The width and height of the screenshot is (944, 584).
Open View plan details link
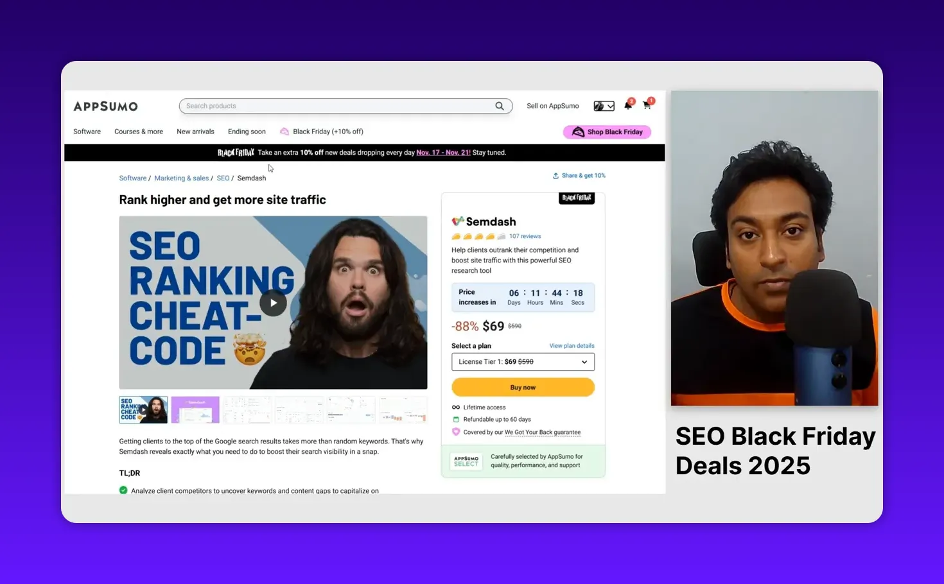572,346
